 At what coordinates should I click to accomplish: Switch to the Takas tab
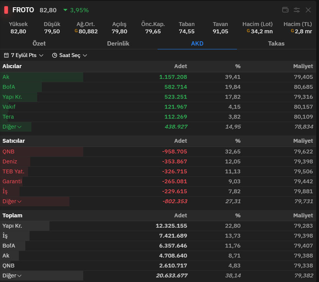coord(276,44)
